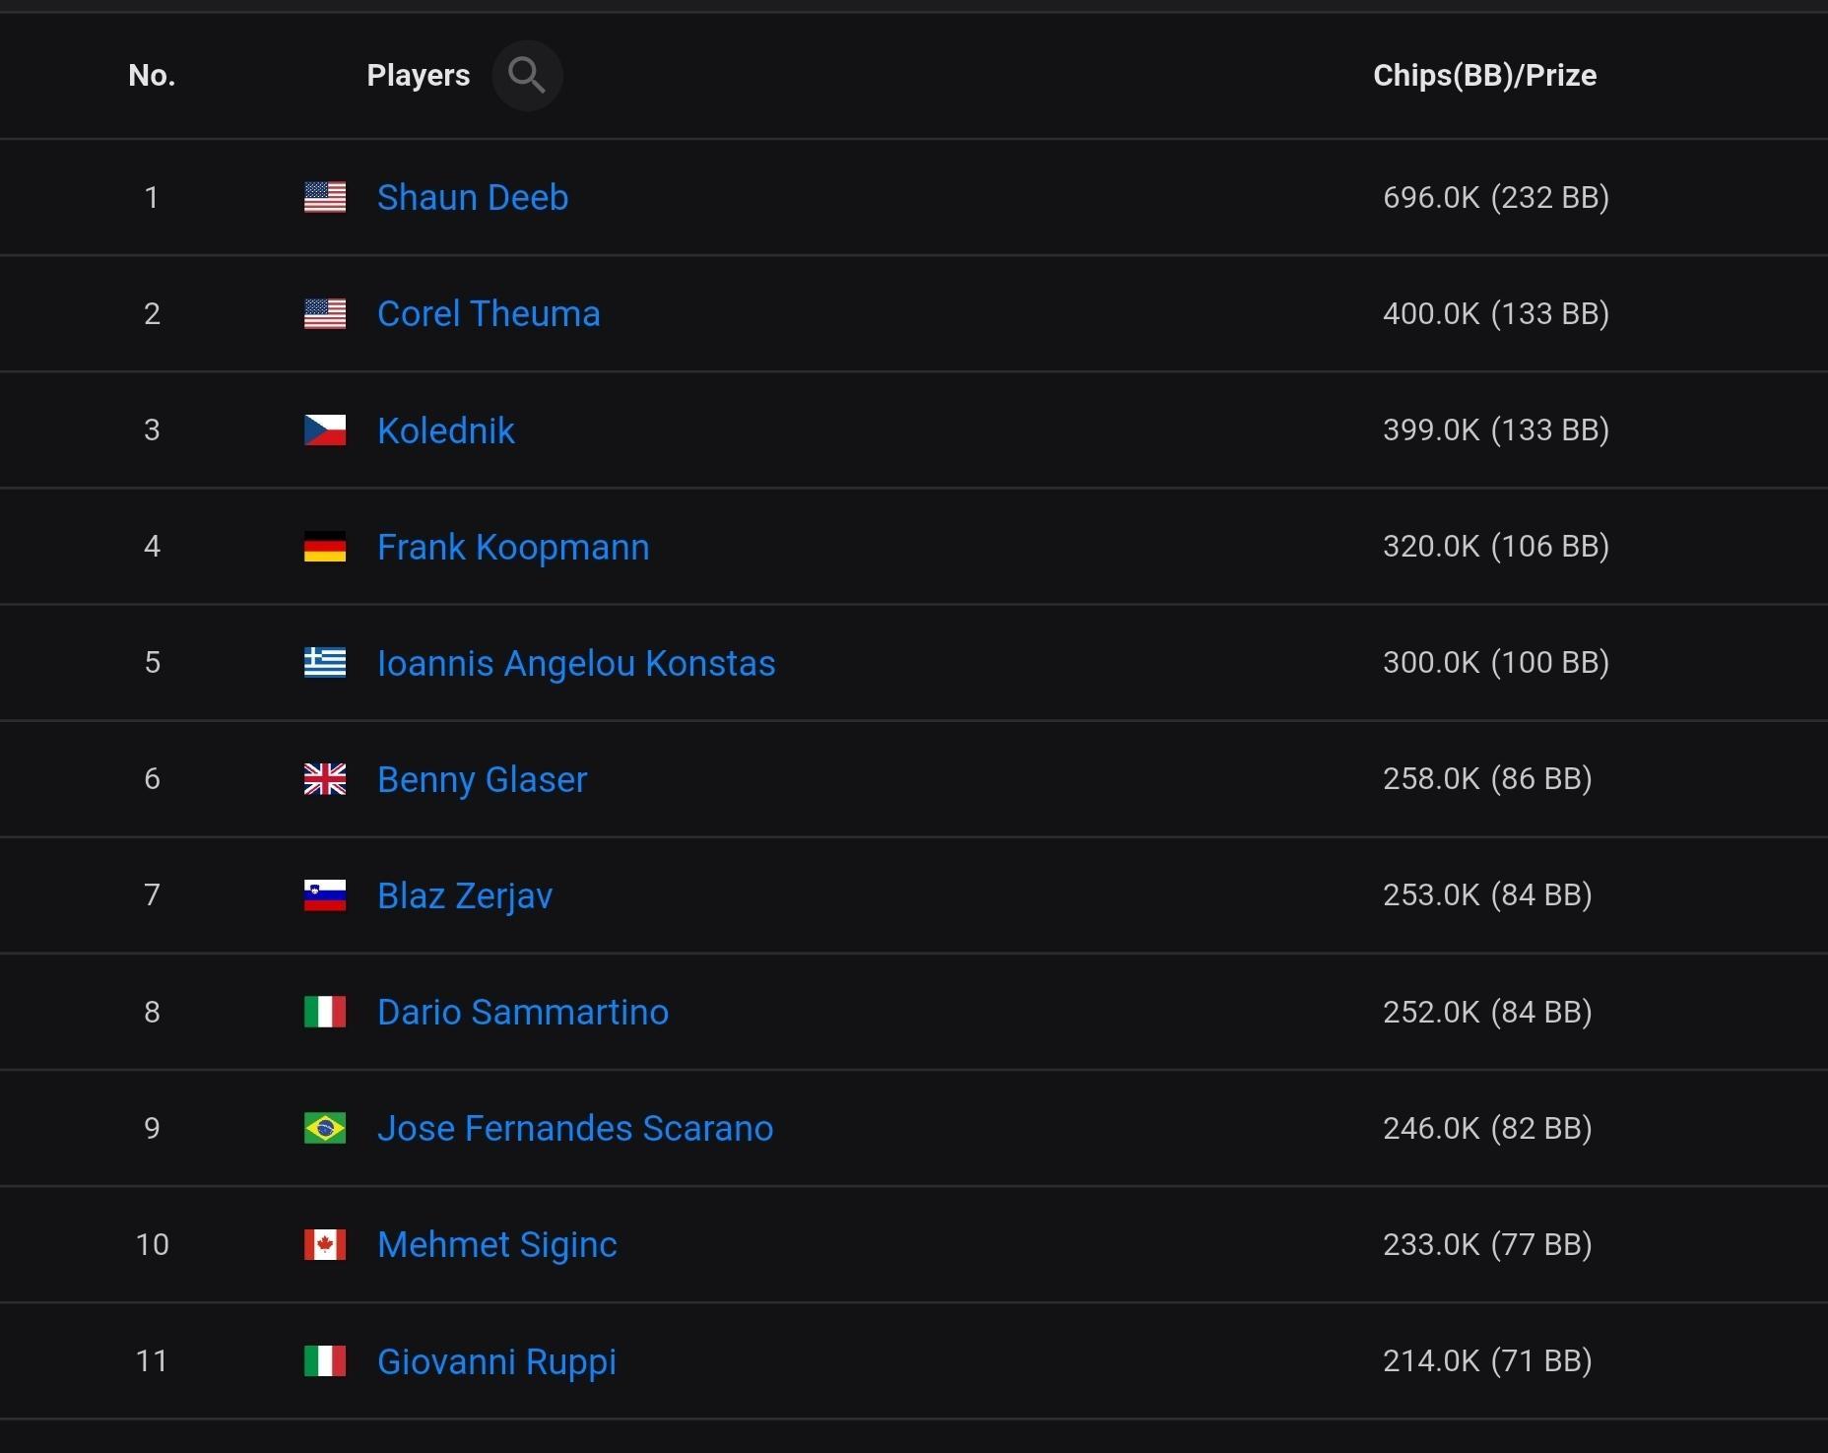The width and height of the screenshot is (1828, 1453).
Task: Click the UK flag next to Benny Glaser
Action: tap(325, 779)
